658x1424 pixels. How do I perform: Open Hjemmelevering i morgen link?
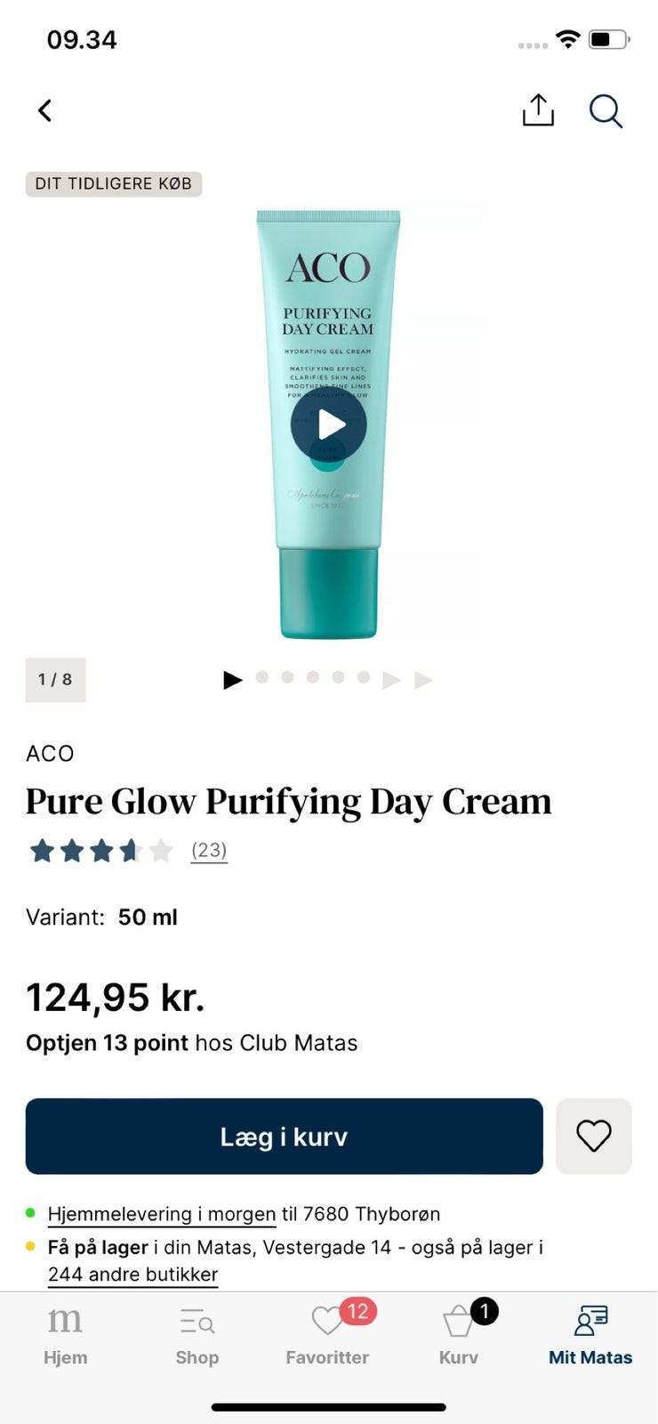coord(162,1214)
